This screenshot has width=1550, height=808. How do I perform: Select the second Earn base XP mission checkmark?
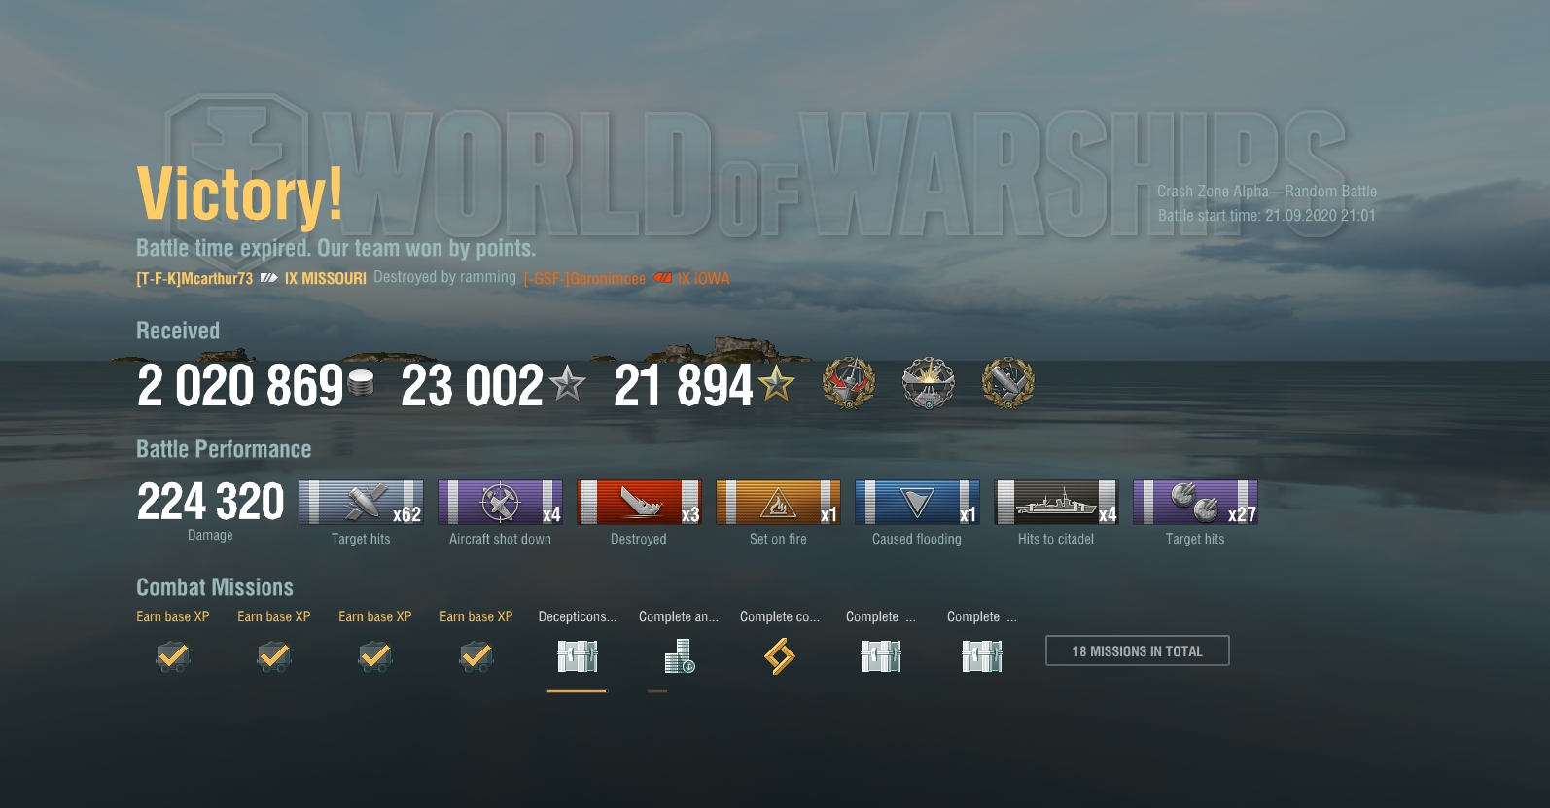point(274,657)
